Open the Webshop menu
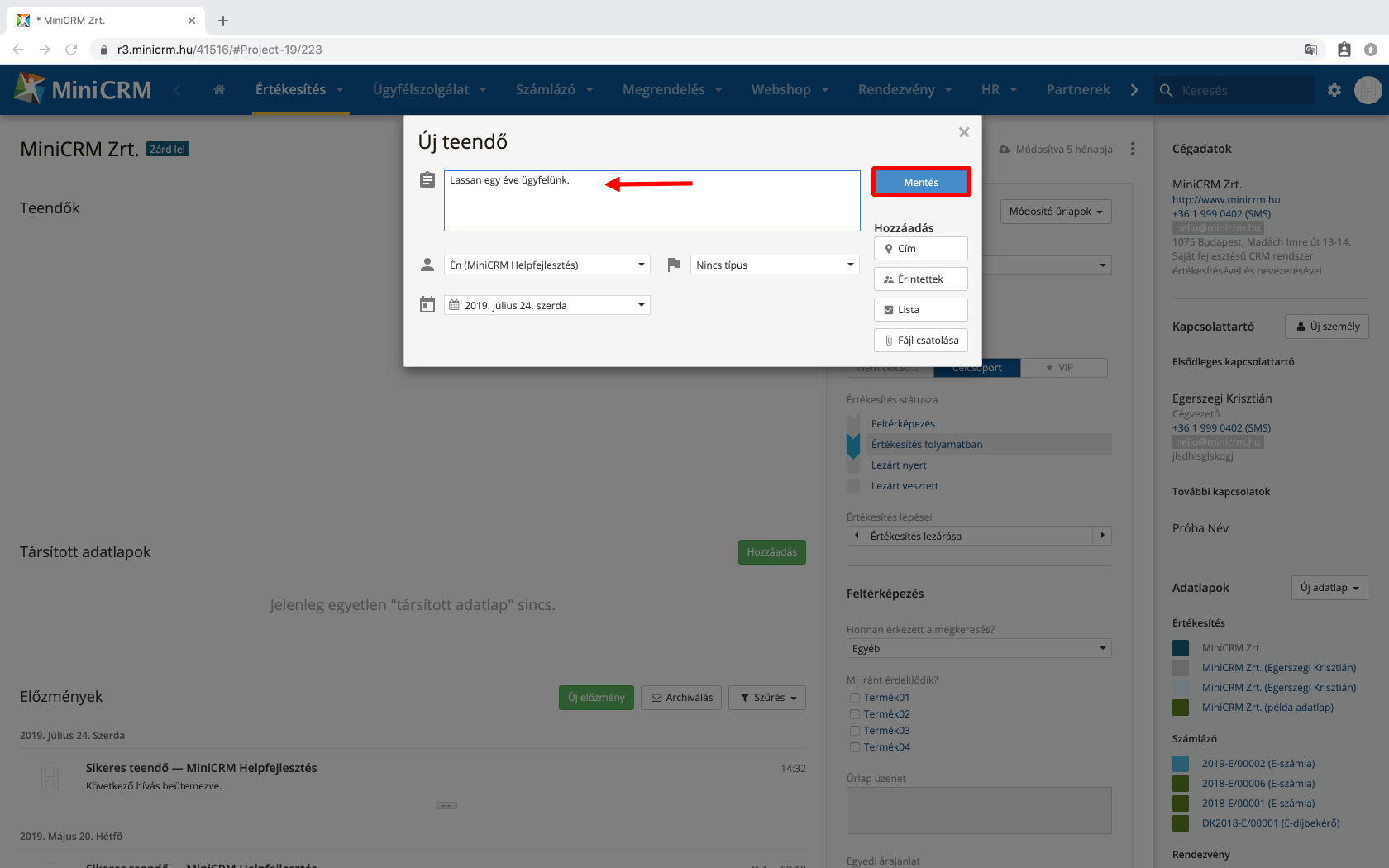Viewport: 1389px width, 868px height. pos(790,90)
